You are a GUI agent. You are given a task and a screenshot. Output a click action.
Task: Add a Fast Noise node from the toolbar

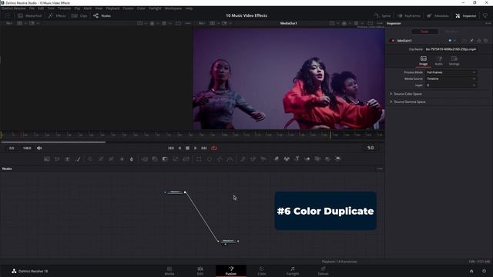click(x=57, y=159)
